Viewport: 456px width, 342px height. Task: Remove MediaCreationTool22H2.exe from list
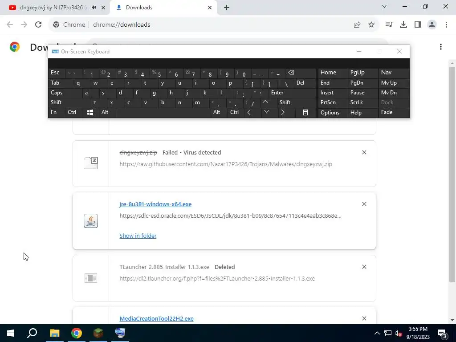pyautogui.click(x=364, y=318)
